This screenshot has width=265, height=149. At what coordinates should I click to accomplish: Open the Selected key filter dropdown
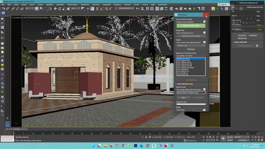point(242,137)
